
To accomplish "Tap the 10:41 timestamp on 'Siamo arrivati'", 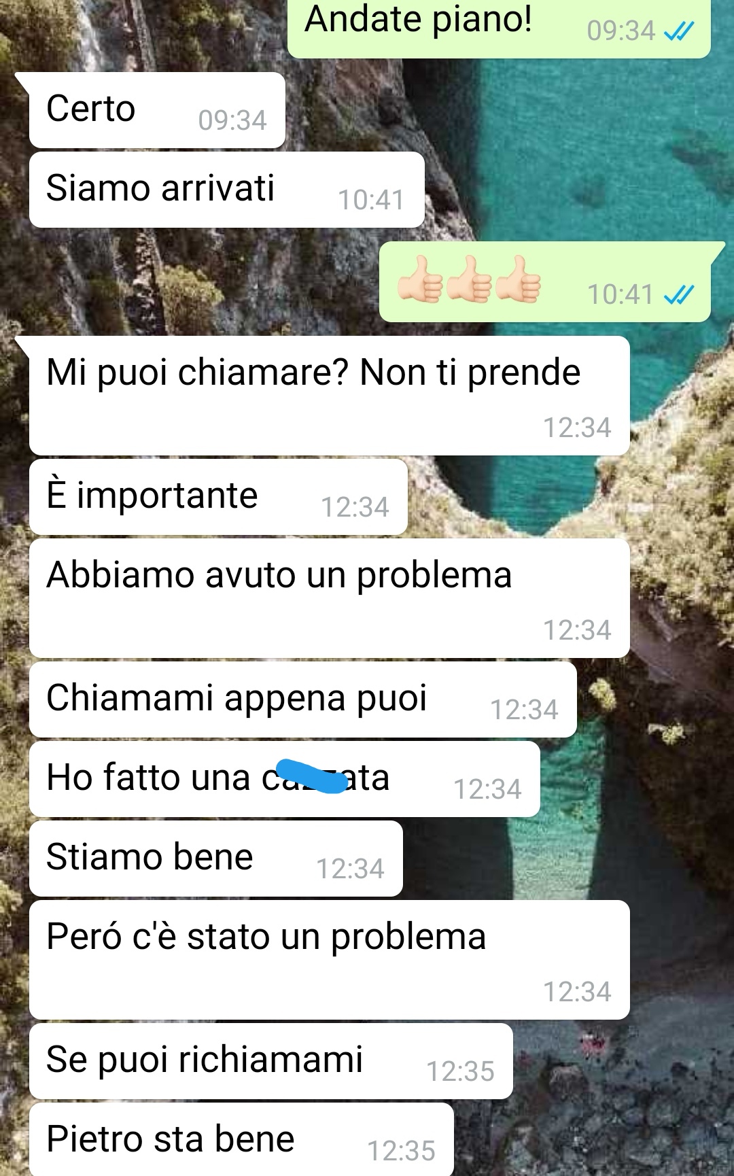I will click(x=371, y=200).
